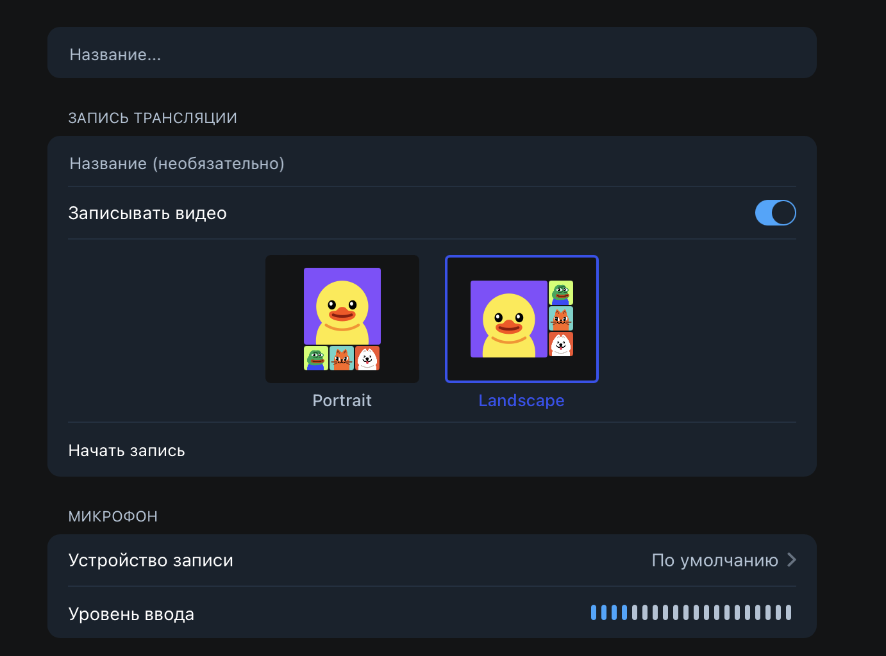Open the По умолчанию device selection
The height and width of the screenshot is (656, 886).
pos(714,561)
